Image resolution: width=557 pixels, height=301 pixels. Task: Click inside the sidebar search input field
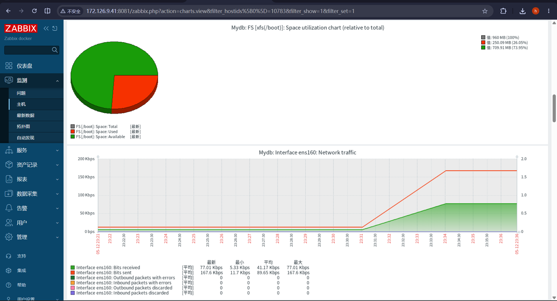click(28, 50)
